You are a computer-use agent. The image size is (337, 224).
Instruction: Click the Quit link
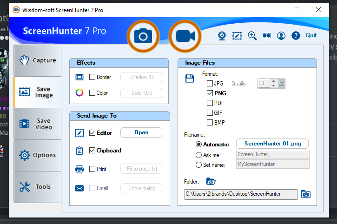tap(311, 35)
